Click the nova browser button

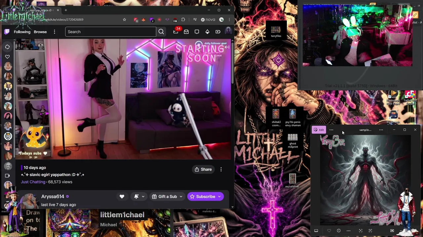tap(208, 20)
